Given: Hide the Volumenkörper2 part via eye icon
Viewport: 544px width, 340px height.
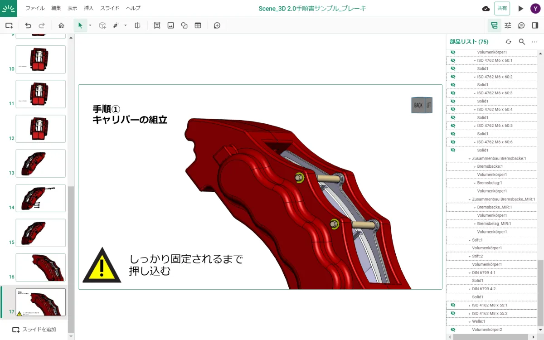Looking at the screenshot, I should [452, 330].
